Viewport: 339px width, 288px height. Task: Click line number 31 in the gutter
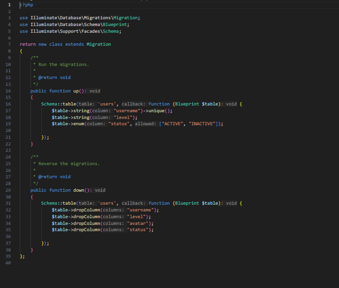tap(8, 203)
